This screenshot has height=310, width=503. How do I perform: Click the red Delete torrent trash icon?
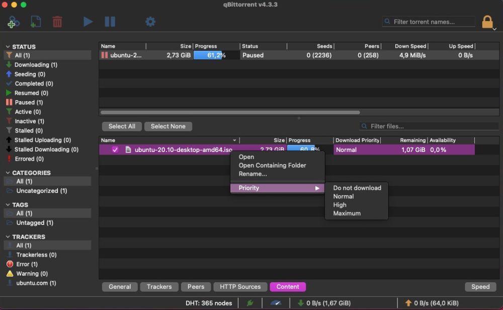click(x=57, y=22)
